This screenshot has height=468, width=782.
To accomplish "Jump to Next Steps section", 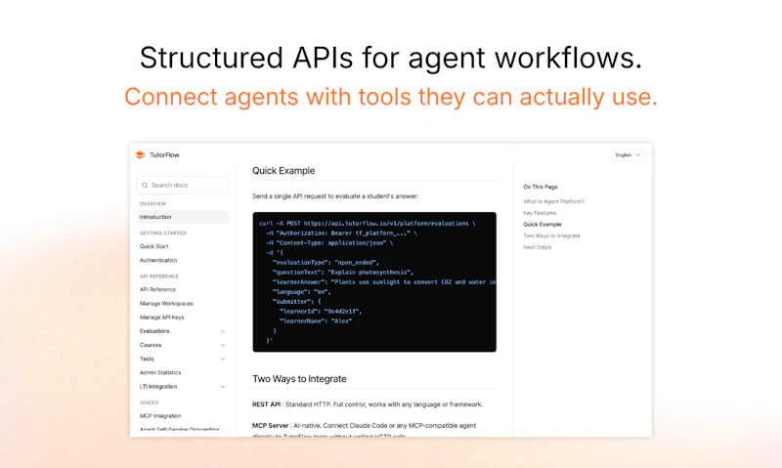I will [537, 248].
